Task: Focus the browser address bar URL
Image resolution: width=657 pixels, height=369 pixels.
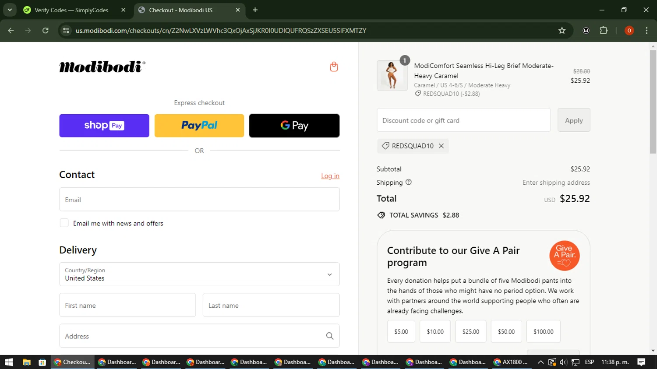Action: pyautogui.click(x=221, y=31)
